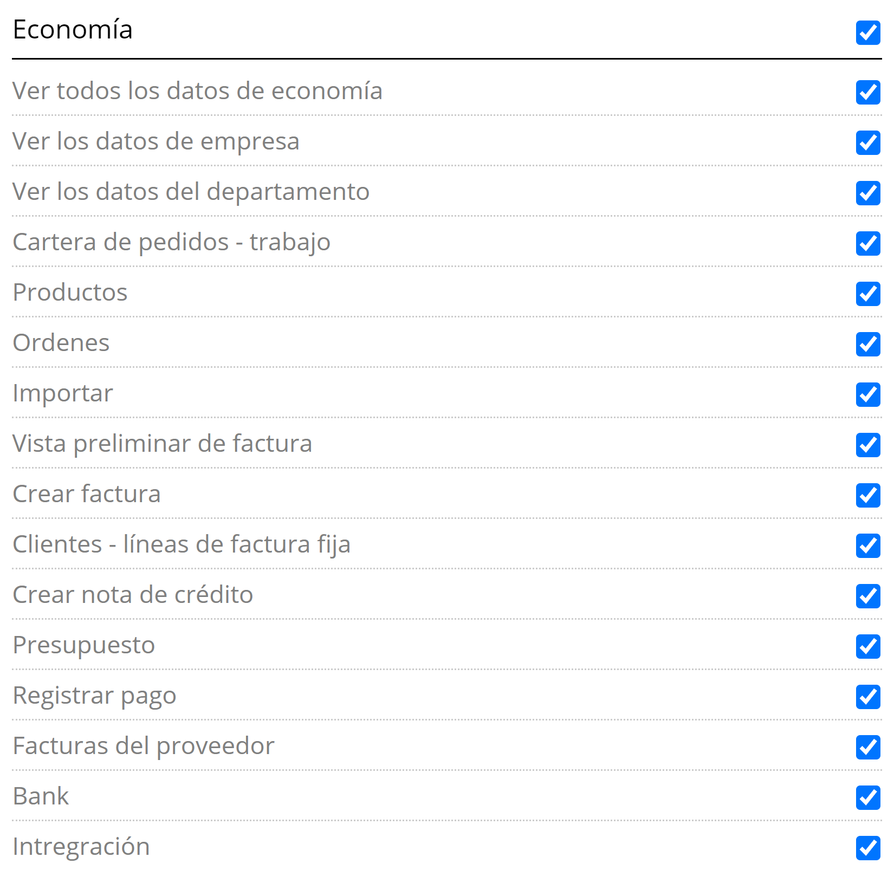894x883 pixels.
Task: Disable Ver los datos del departamento permission
Action: pos(867,193)
